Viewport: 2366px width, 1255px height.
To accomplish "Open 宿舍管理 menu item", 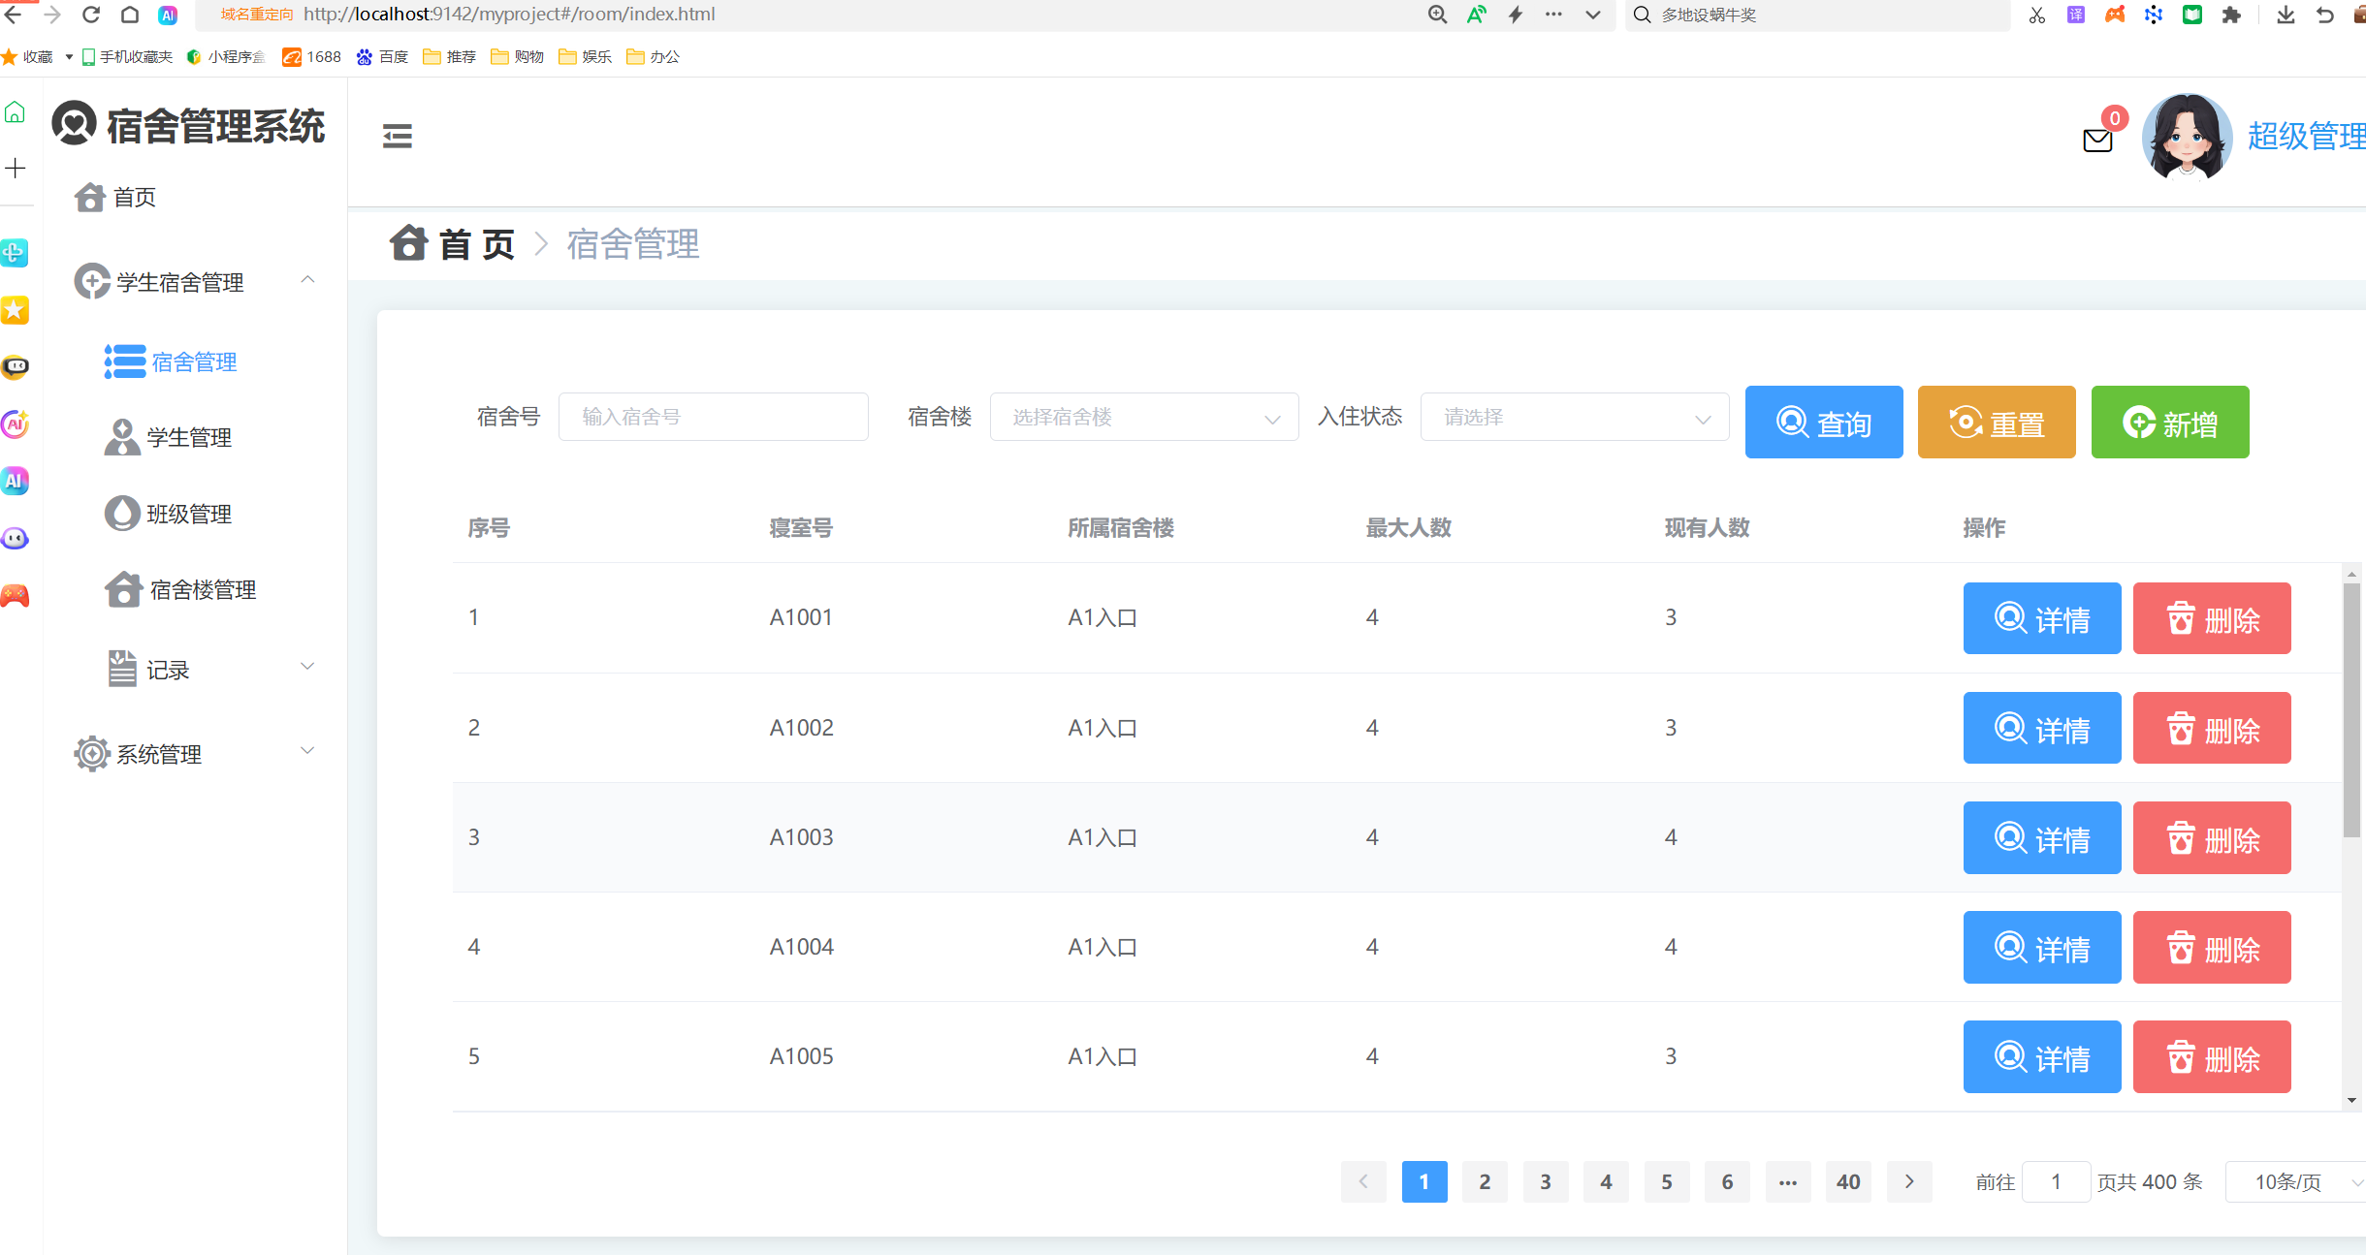I will (x=194, y=361).
